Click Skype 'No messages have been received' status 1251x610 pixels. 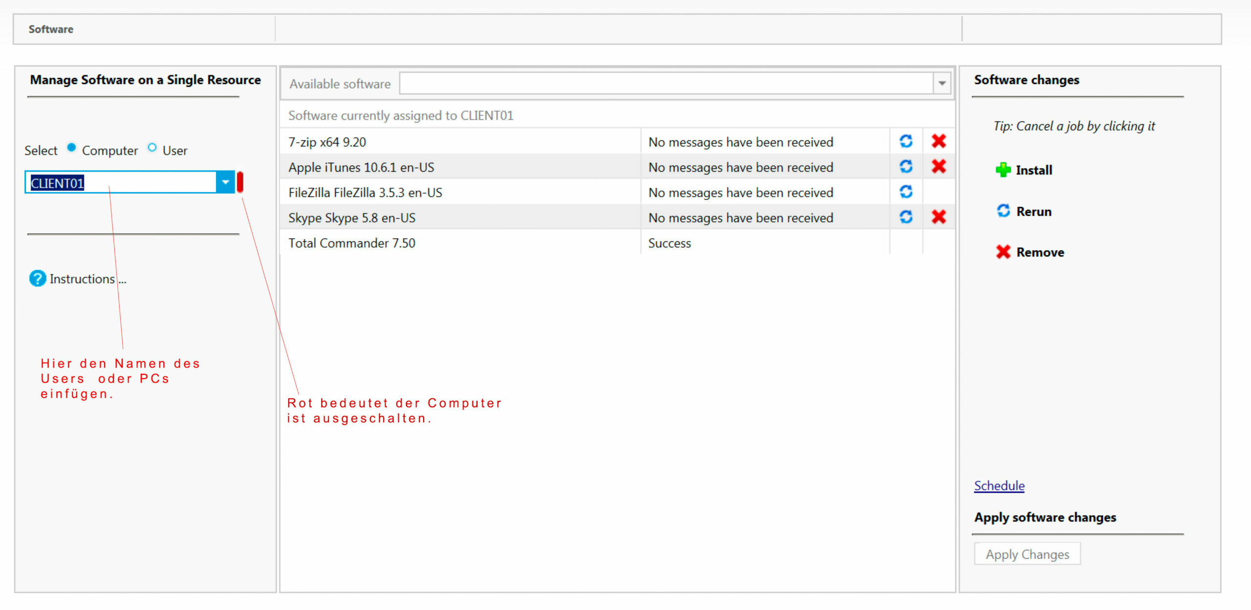click(x=741, y=218)
